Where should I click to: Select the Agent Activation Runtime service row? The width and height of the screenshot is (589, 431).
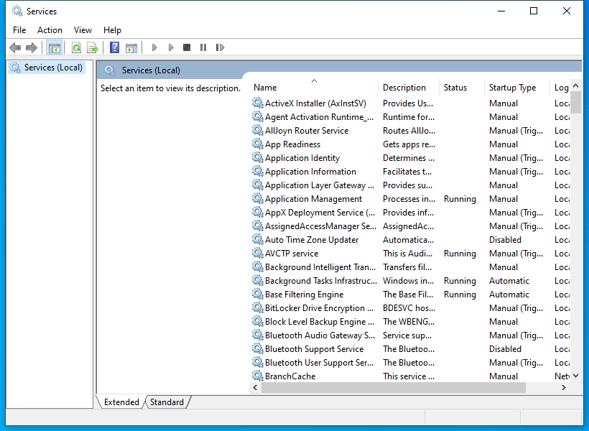pyautogui.click(x=410, y=117)
